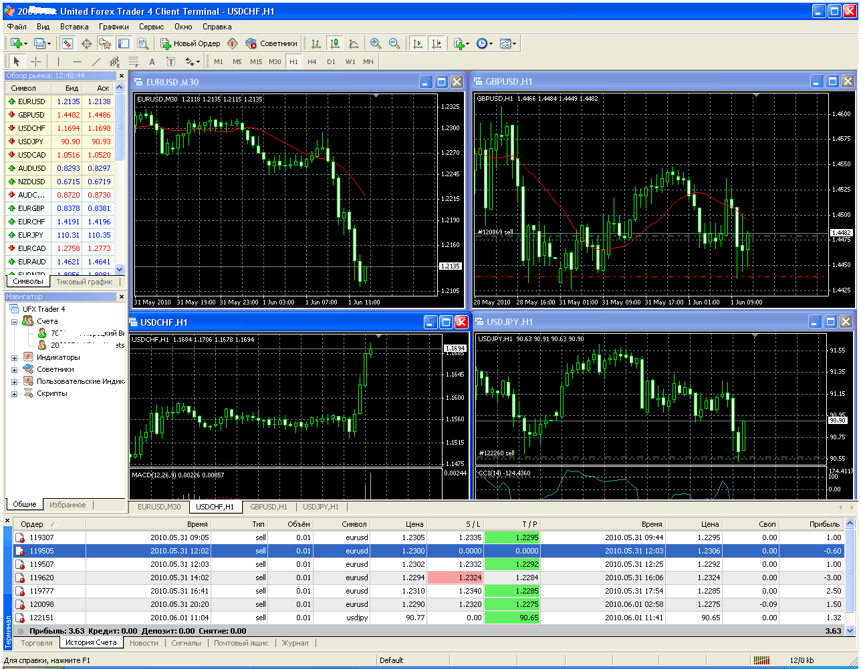
Task: Switch to the bar chart icon
Action: coord(316,43)
